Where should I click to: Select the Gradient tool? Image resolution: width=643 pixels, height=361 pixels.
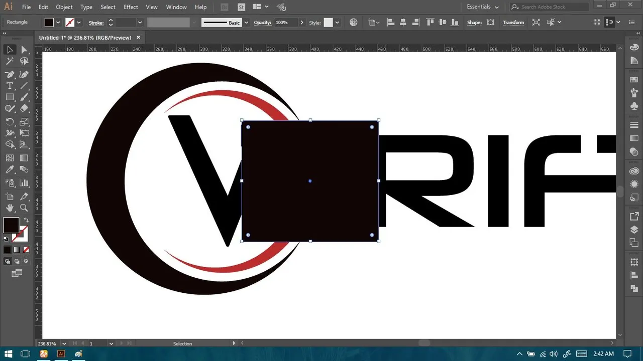tap(24, 158)
